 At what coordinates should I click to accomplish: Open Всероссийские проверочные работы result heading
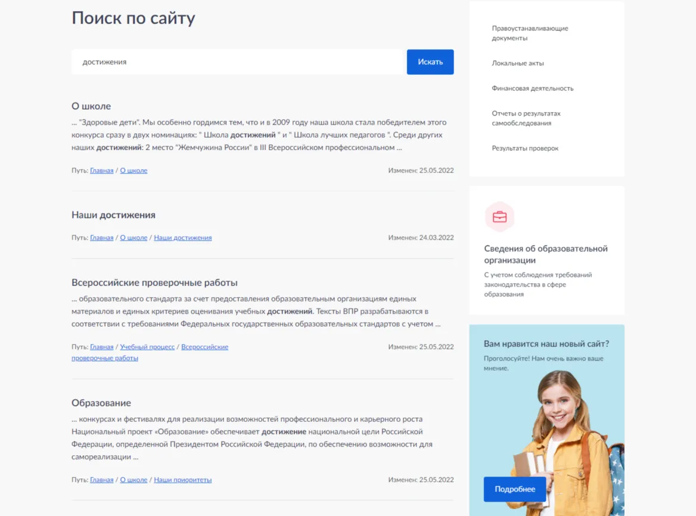point(154,282)
